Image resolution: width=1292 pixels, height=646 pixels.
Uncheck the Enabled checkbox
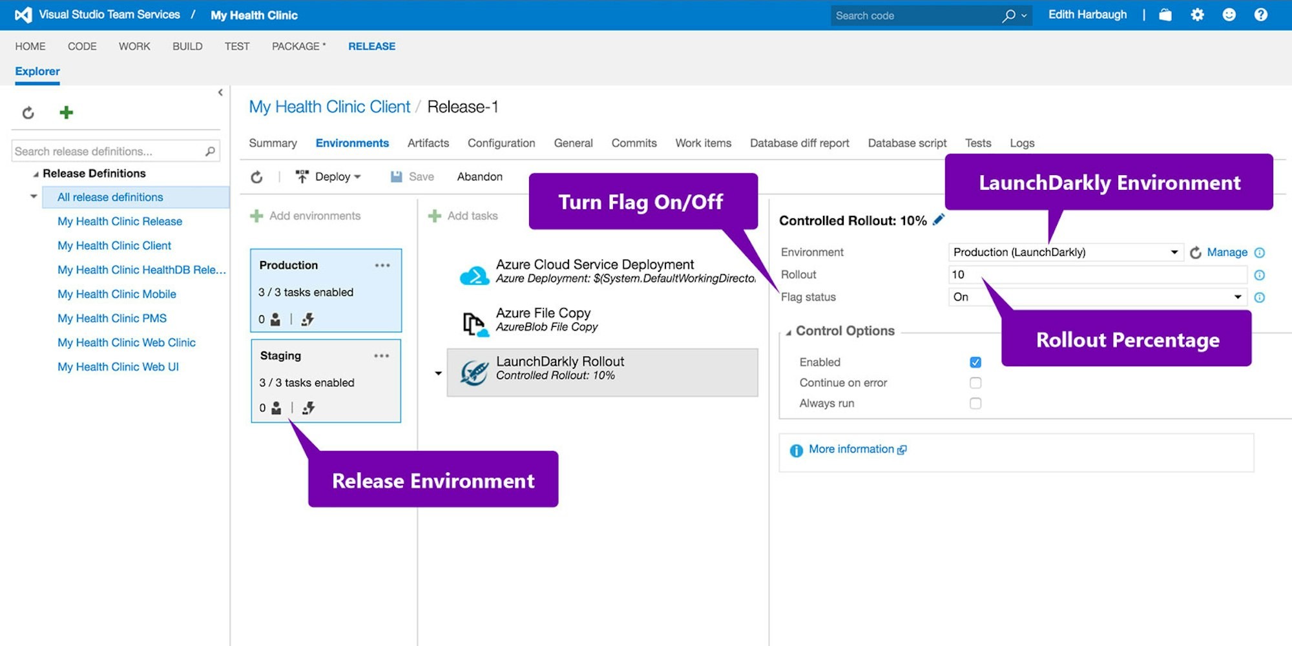pyautogui.click(x=975, y=362)
